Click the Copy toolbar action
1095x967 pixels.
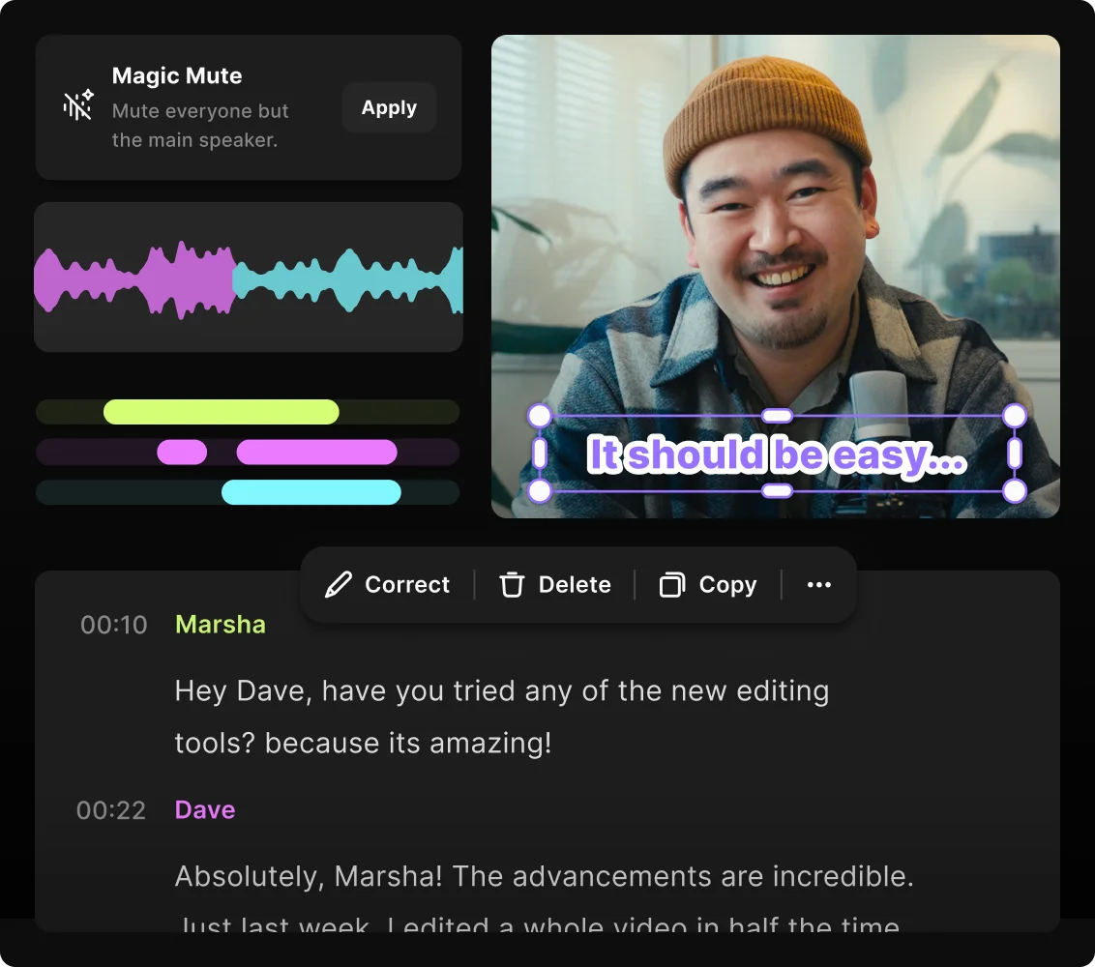point(727,584)
